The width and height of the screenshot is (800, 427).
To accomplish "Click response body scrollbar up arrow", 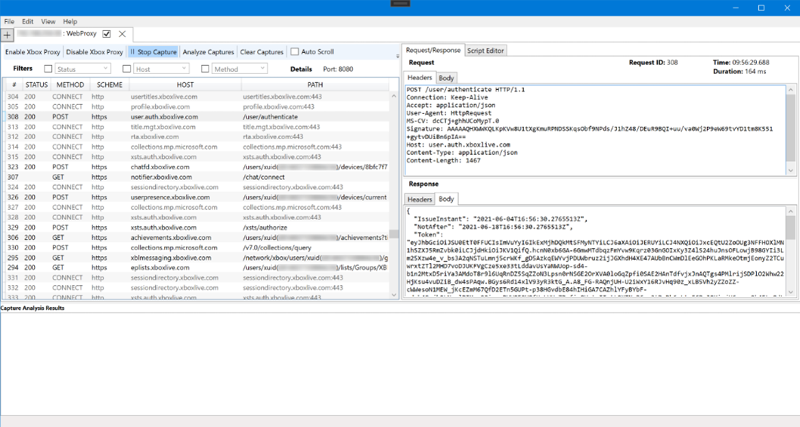I will pos(791,211).
